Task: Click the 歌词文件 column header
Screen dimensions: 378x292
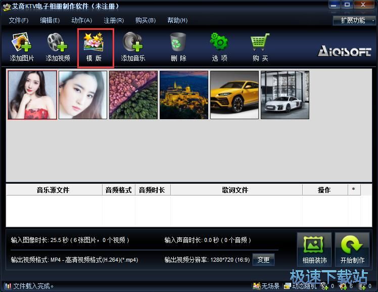Action: 237,190
